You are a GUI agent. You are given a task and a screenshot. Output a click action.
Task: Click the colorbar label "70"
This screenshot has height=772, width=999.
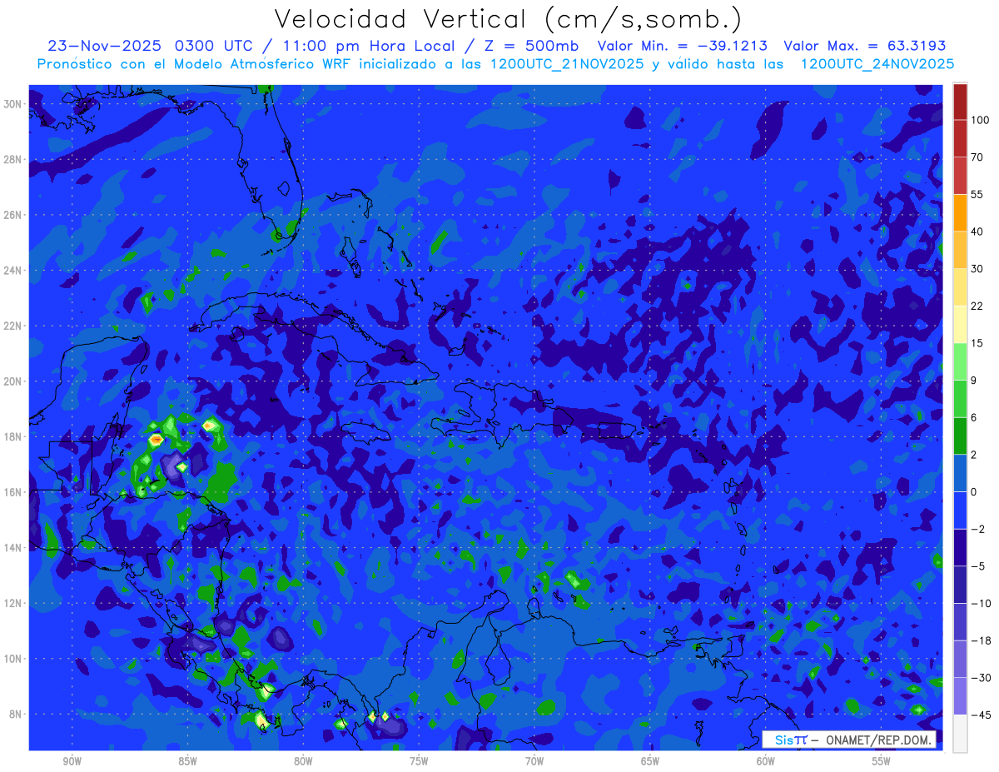[977, 157]
